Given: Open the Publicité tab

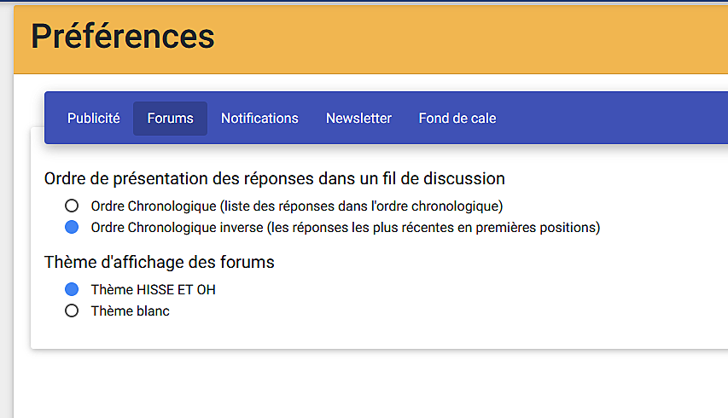Looking at the screenshot, I should (94, 119).
